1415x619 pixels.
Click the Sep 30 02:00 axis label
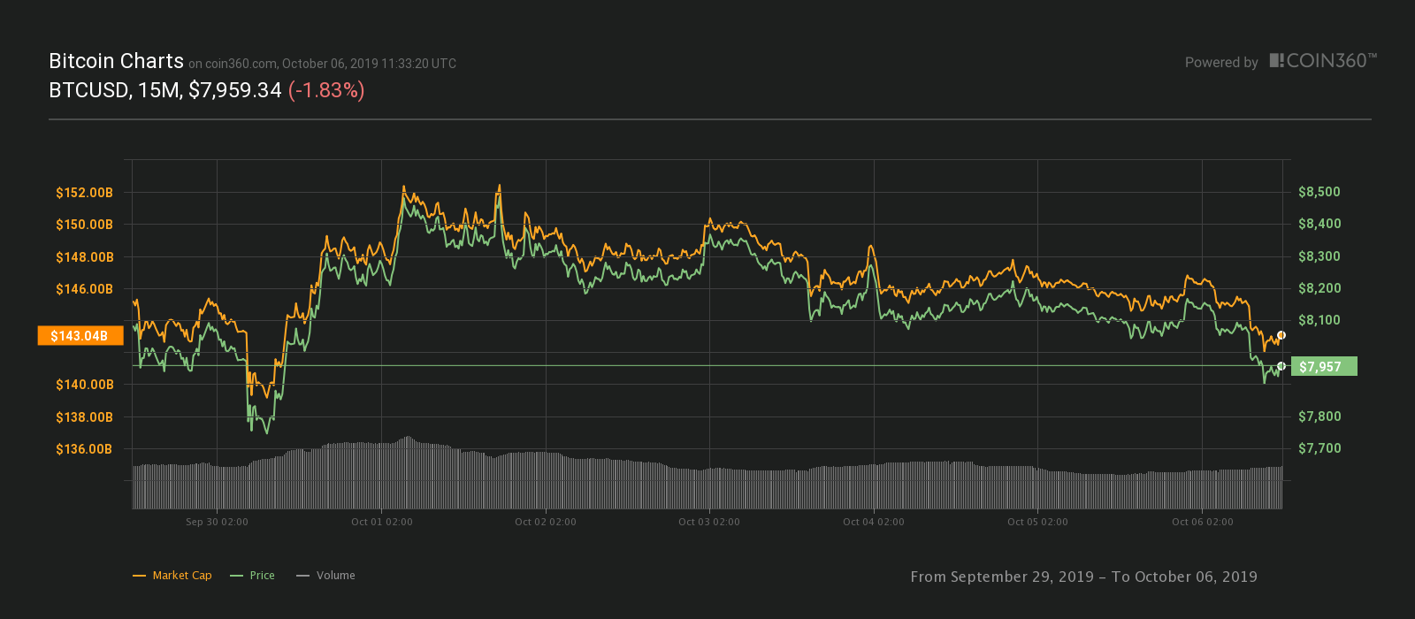(x=217, y=522)
